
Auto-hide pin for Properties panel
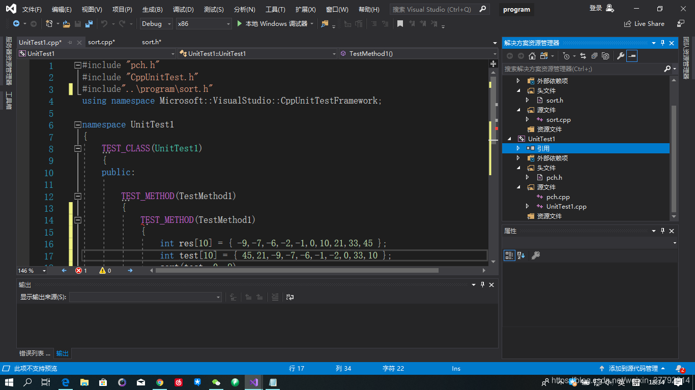pyautogui.click(x=662, y=231)
